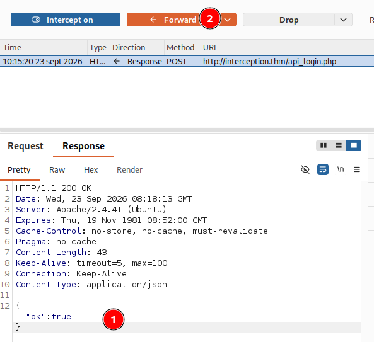Viewport: 374px width, 342px height.
Task: Expand the Drop button dropdown arrow
Action: tap(343, 20)
